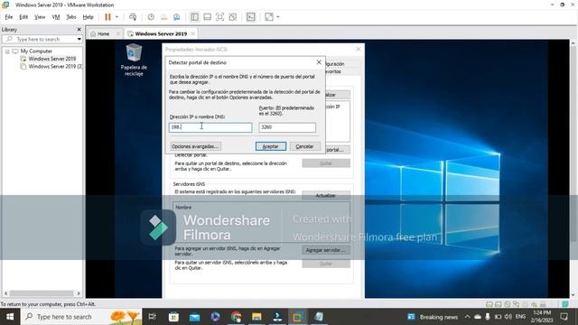Click the Actualizar button for iSNS servers
578x325 pixels.
pyautogui.click(x=326, y=195)
